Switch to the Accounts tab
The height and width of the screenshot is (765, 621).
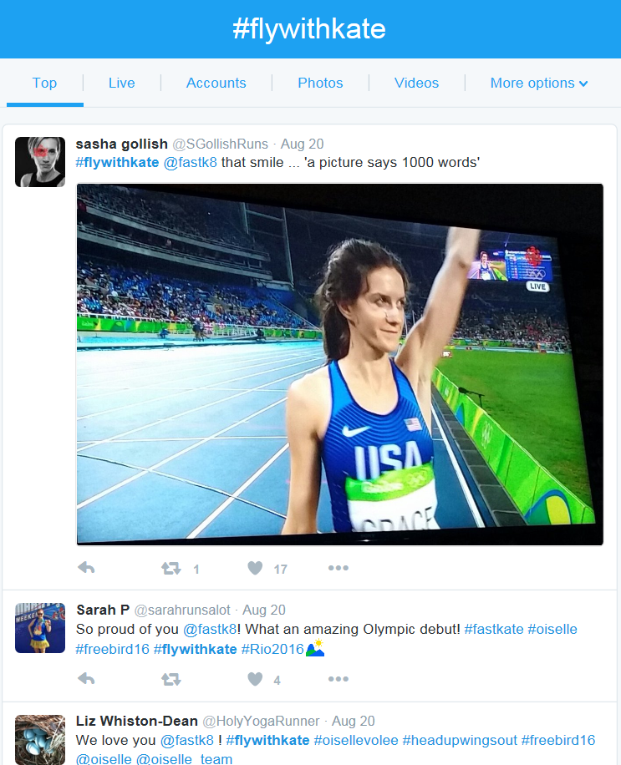pyautogui.click(x=216, y=83)
